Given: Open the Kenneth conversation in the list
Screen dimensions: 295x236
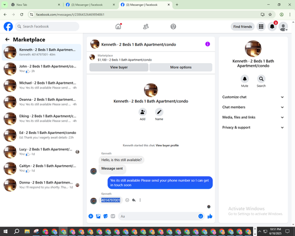Looking at the screenshot, I should tap(41, 52).
